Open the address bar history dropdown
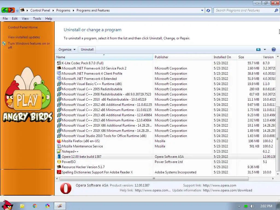Viewport: 280px width, 210px height. point(202,10)
